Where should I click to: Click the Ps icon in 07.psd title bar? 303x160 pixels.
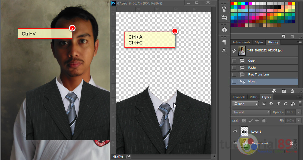(114, 3)
